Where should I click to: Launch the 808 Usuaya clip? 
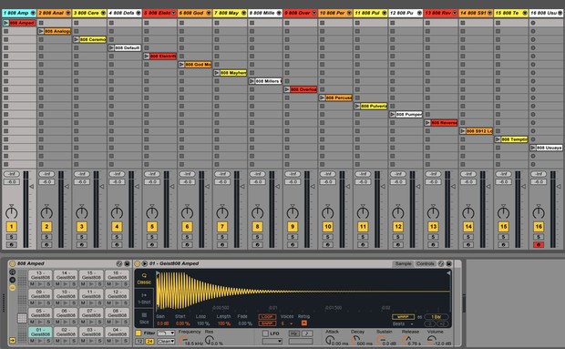tap(533, 148)
